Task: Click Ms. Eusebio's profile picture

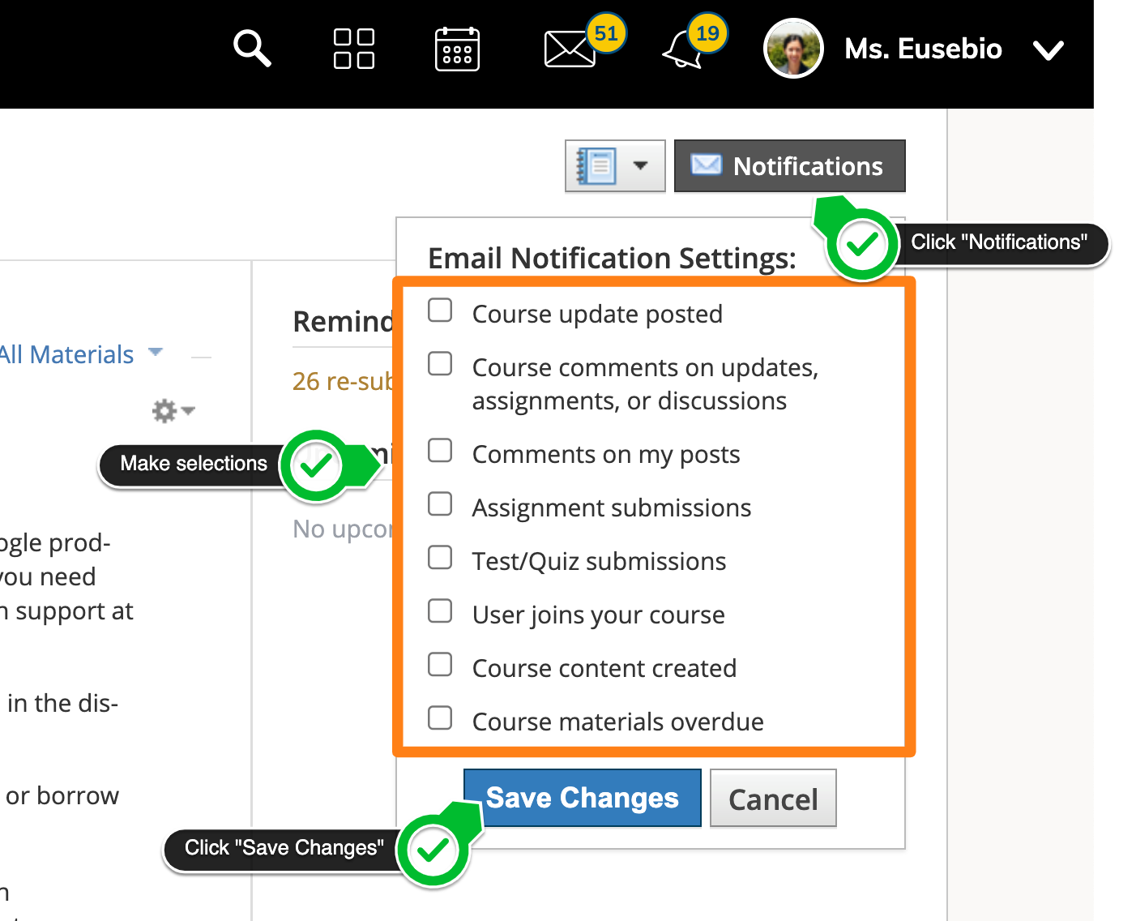Action: [793, 49]
